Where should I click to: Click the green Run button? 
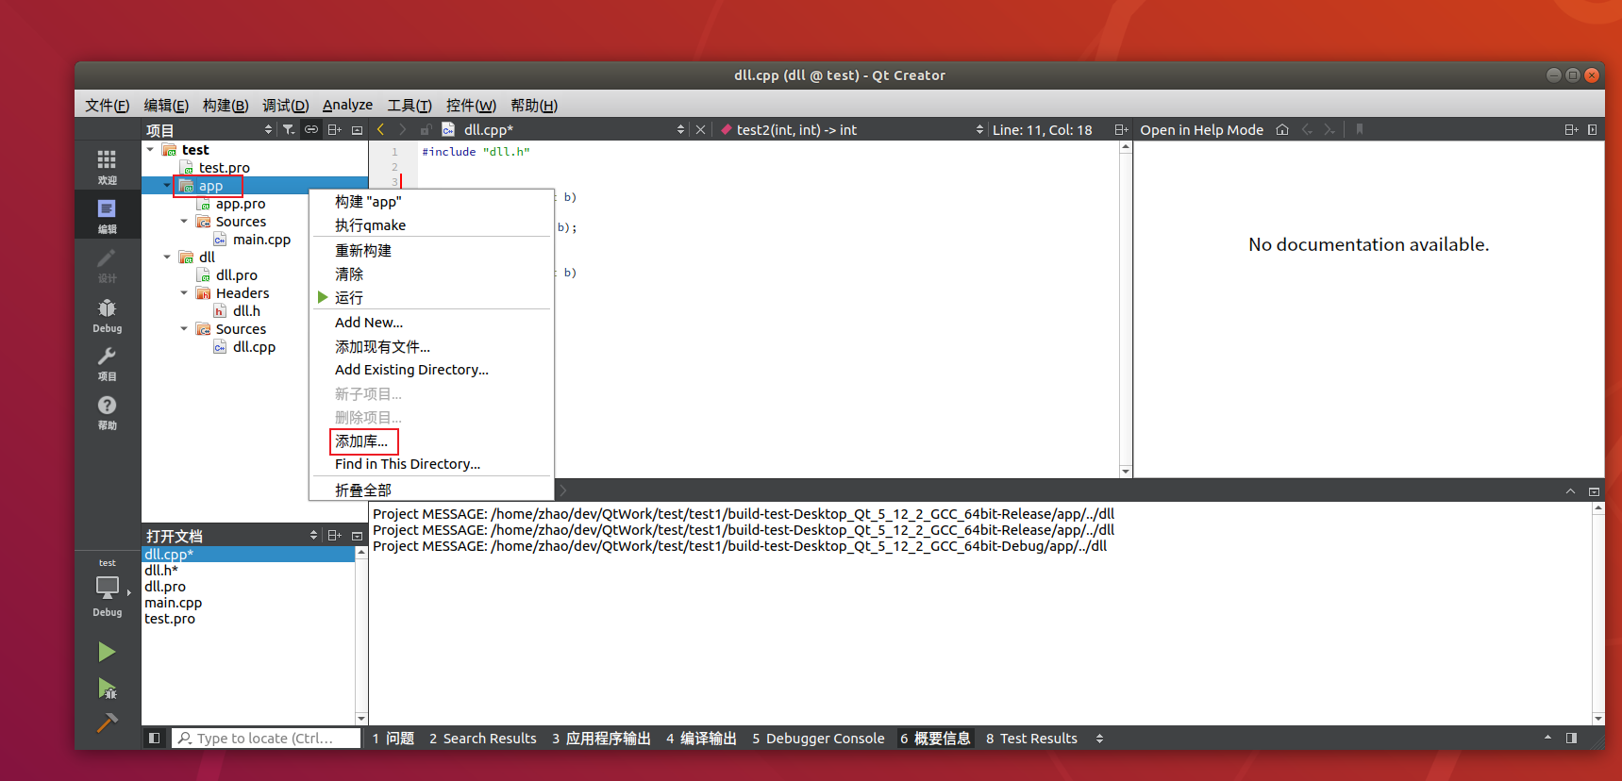107,652
